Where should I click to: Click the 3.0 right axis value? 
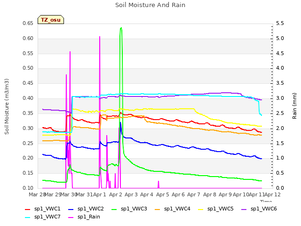pyautogui.click(x=280, y=98)
